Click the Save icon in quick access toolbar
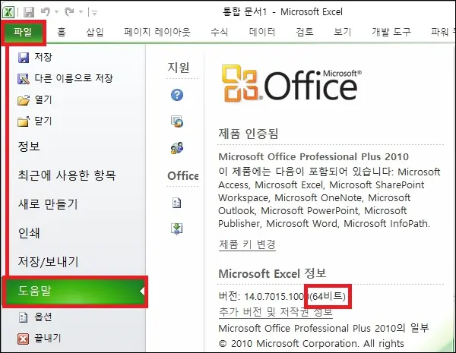 point(29,12)
